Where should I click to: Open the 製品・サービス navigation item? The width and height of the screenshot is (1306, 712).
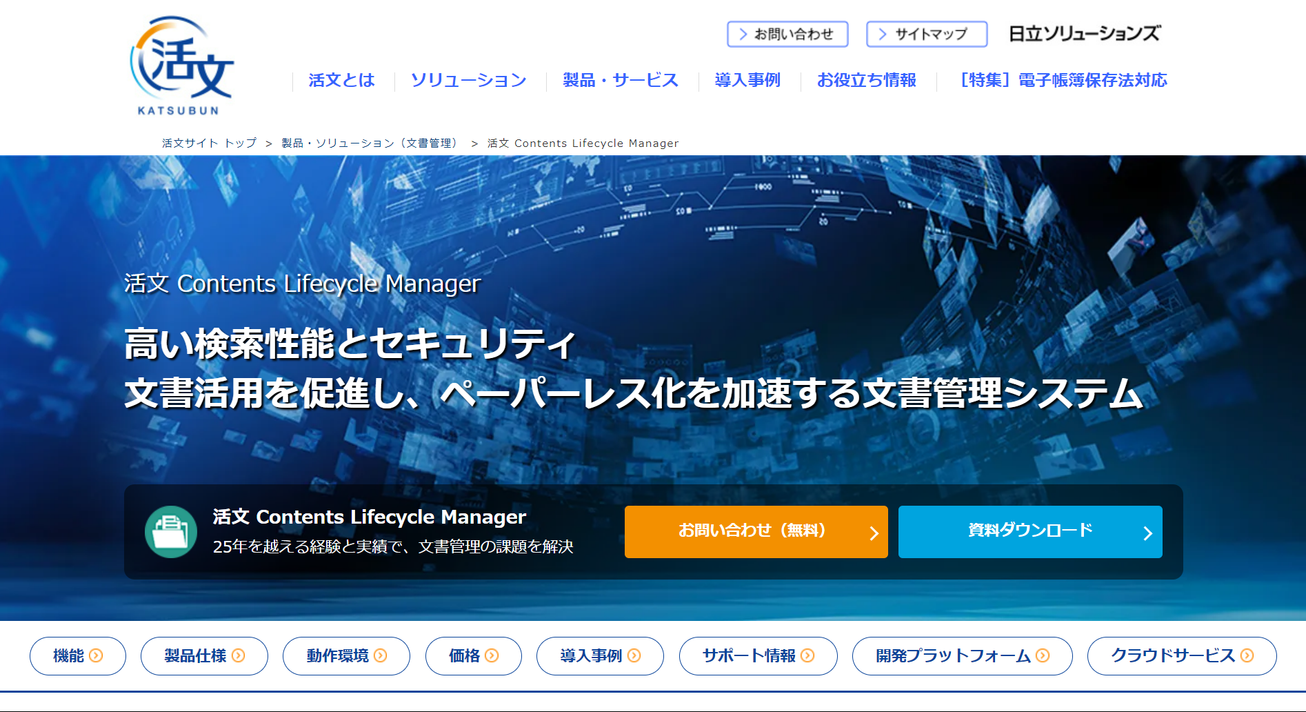coord(621,81)
